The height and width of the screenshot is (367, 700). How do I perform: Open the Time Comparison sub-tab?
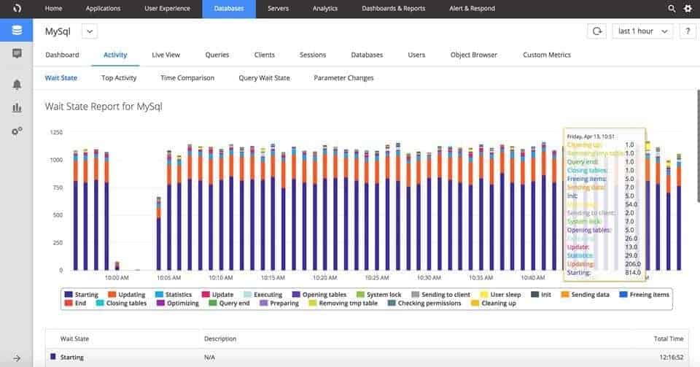[x=187, y=77]
